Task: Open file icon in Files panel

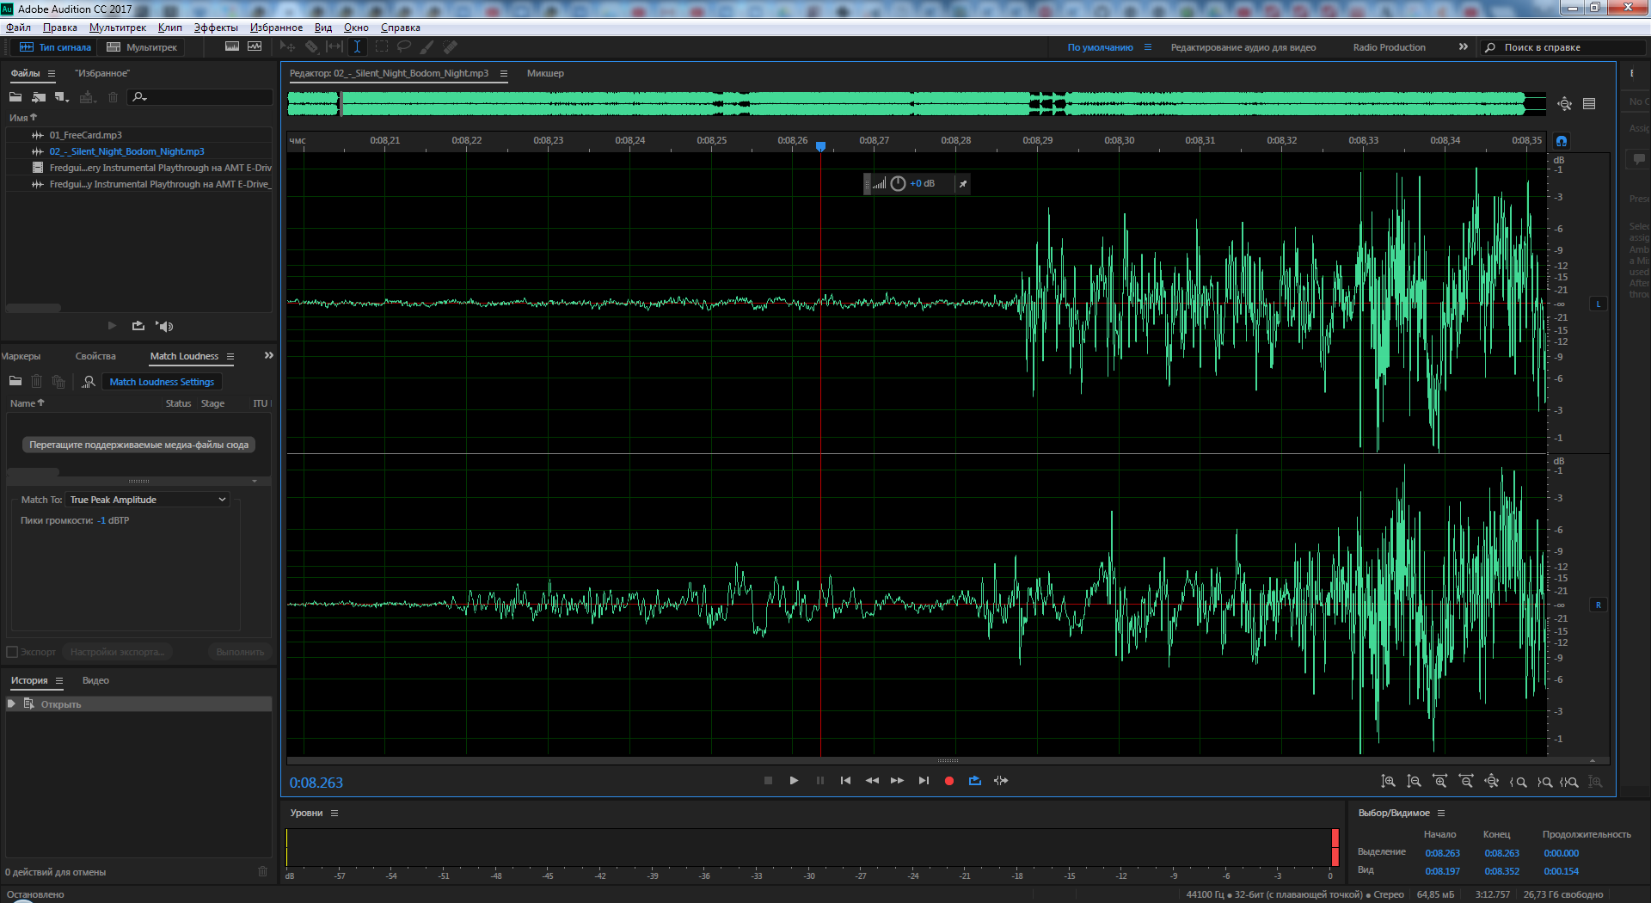Action: coord(15,97)
